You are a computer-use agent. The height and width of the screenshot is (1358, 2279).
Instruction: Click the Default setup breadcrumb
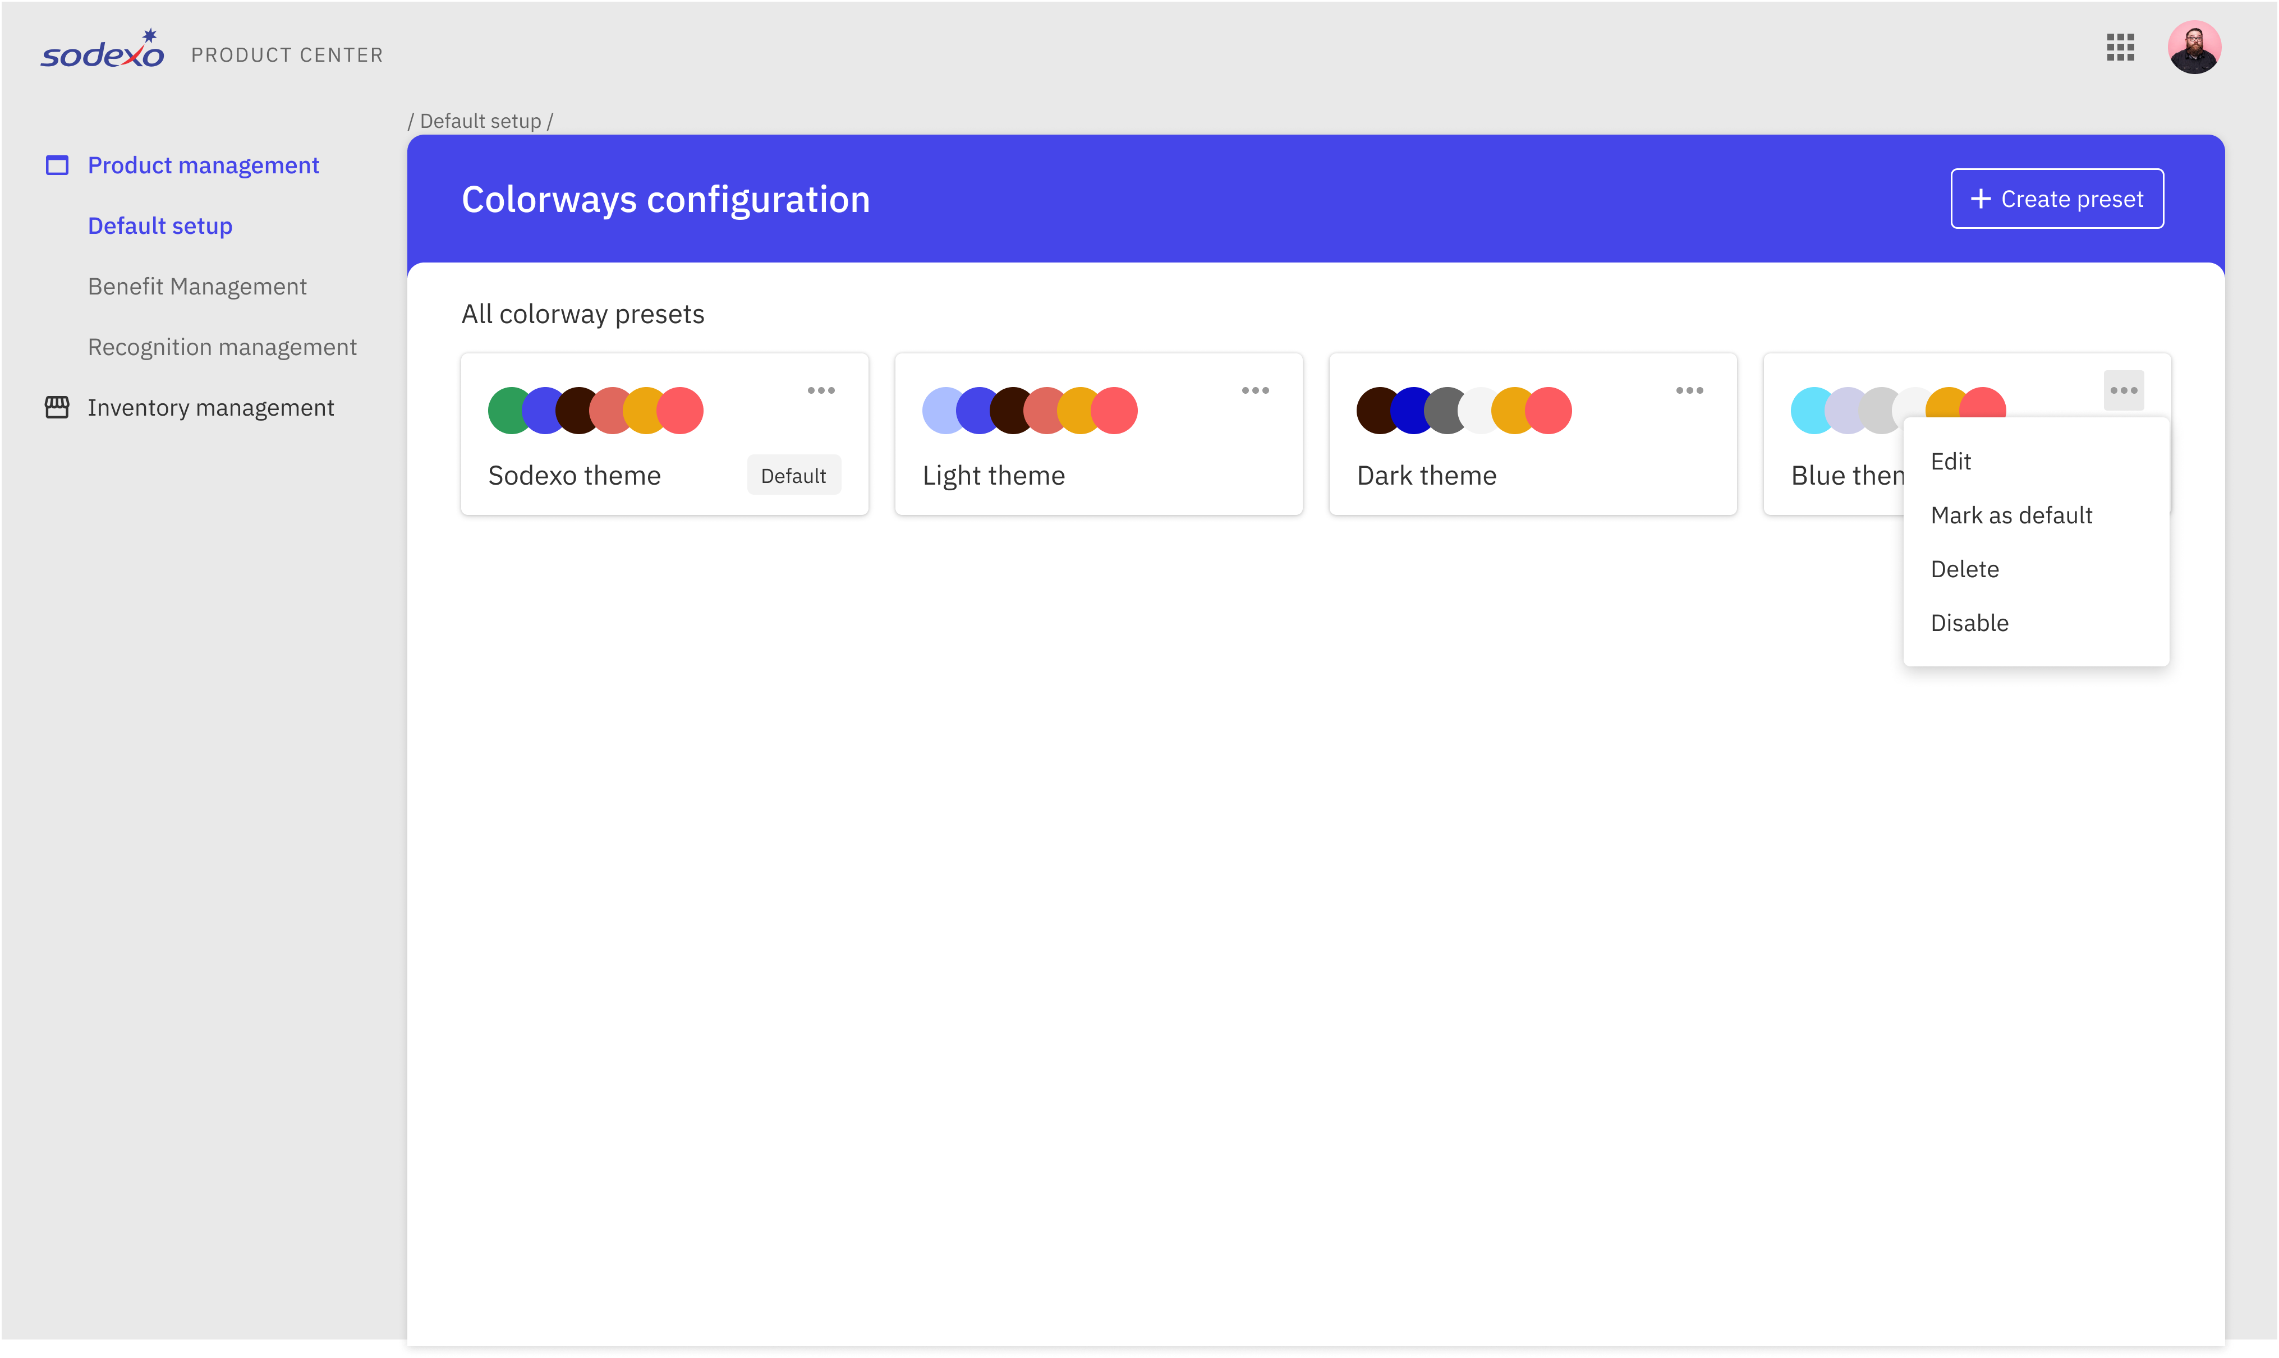point(480,122)
